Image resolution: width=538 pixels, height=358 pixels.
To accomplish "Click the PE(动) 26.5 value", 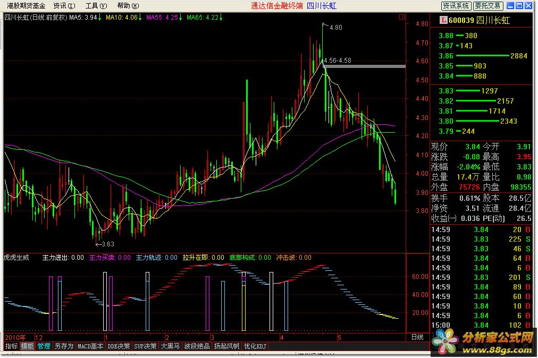I will (x=524, y=218).
